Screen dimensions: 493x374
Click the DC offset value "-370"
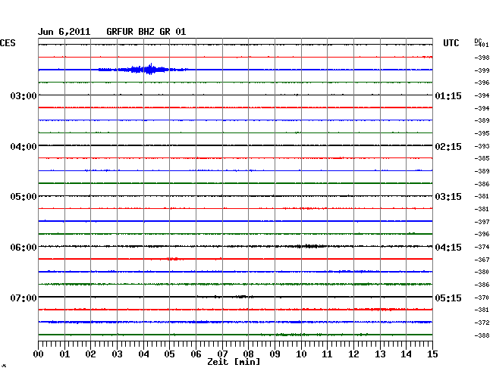[x=482, y=298]
